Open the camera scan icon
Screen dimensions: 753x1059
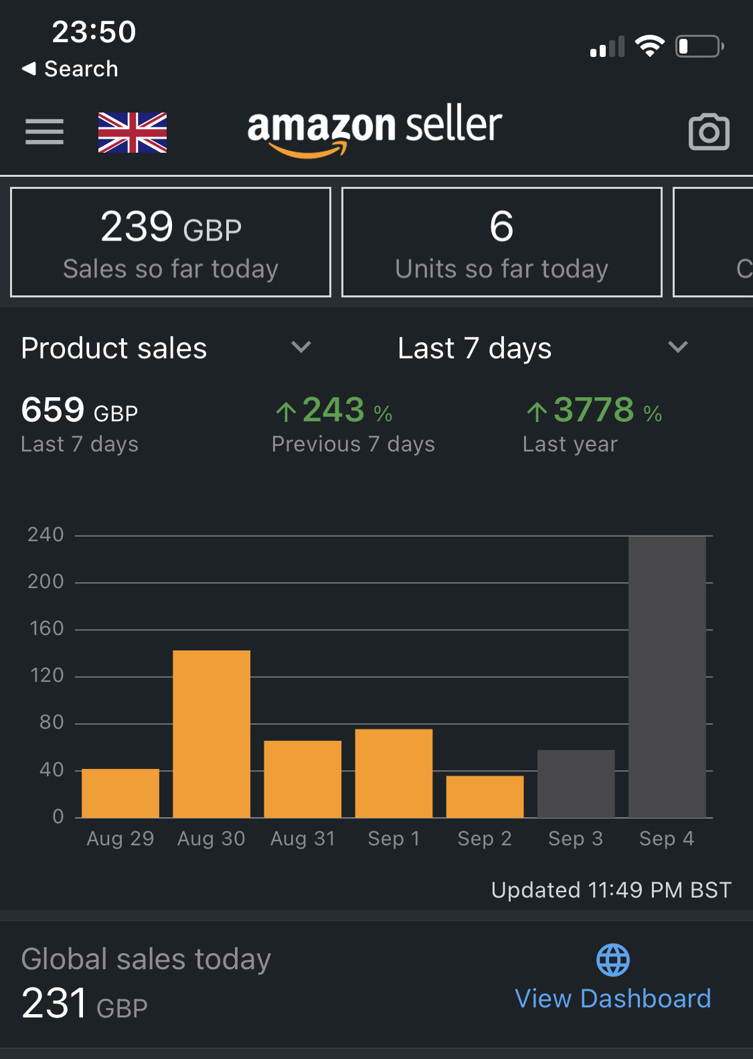pos(709,132)
